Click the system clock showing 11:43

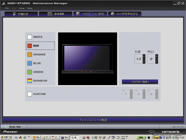pyautogui.click(x=182, y=137)
